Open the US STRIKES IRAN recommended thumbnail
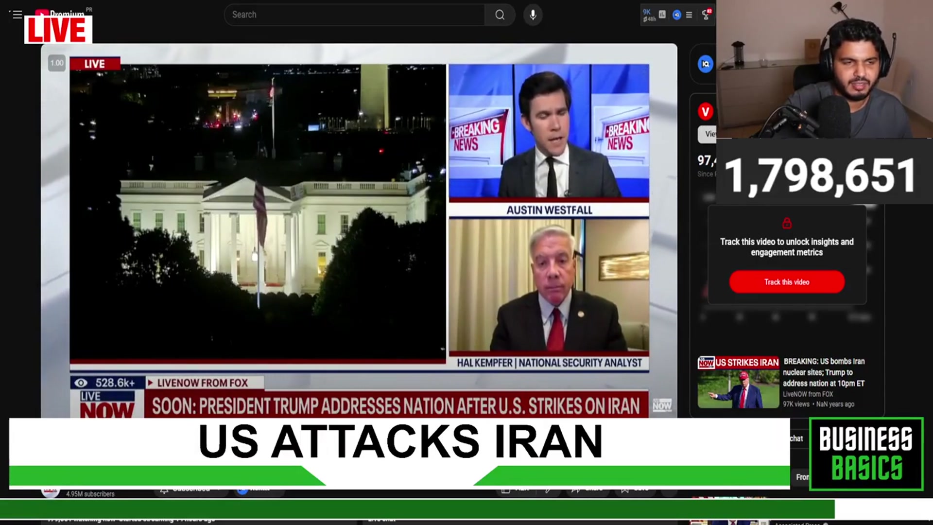 coord(738,382)
